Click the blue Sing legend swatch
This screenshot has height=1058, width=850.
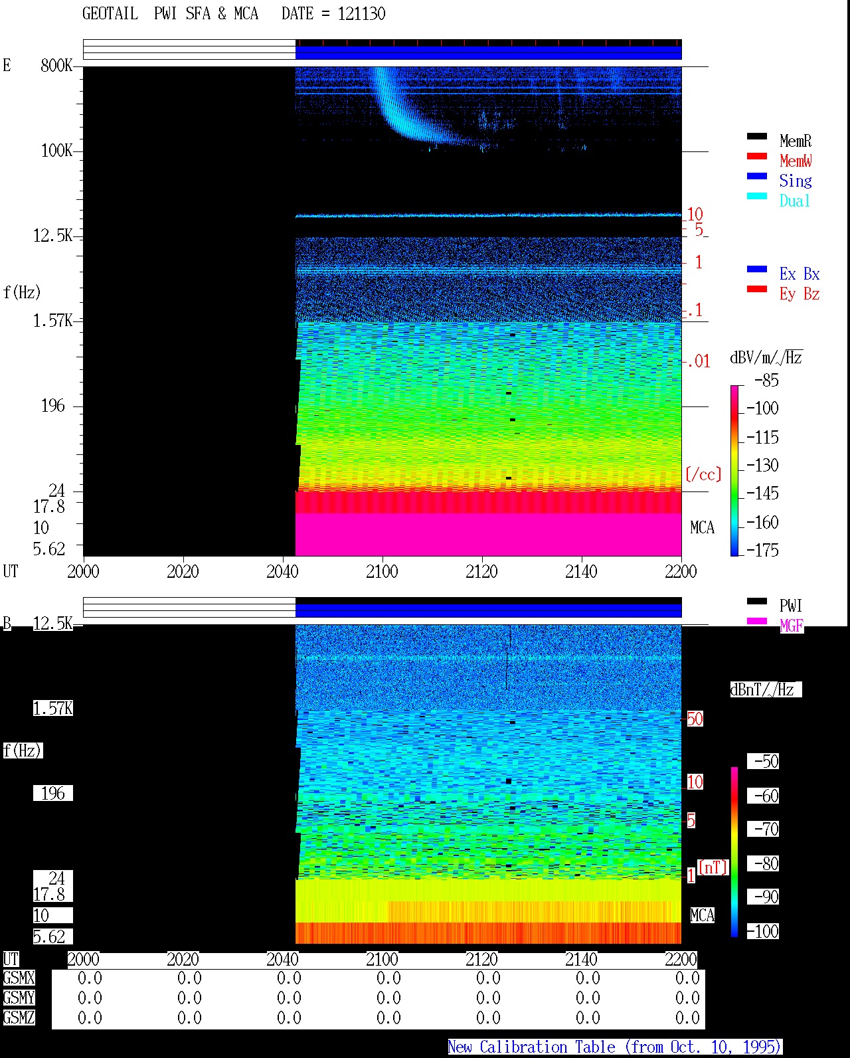756,176
